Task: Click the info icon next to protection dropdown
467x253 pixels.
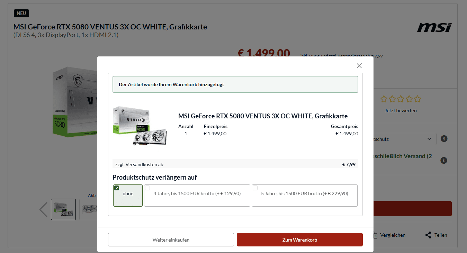Action: (444, 139)
